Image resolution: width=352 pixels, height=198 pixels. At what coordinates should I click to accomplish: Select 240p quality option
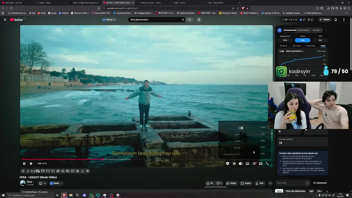coord(263,154)
